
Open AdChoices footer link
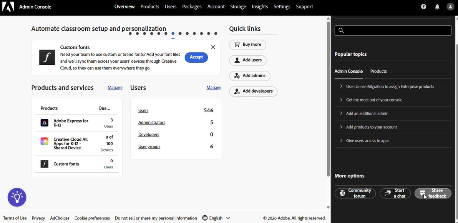coord(60,218)
